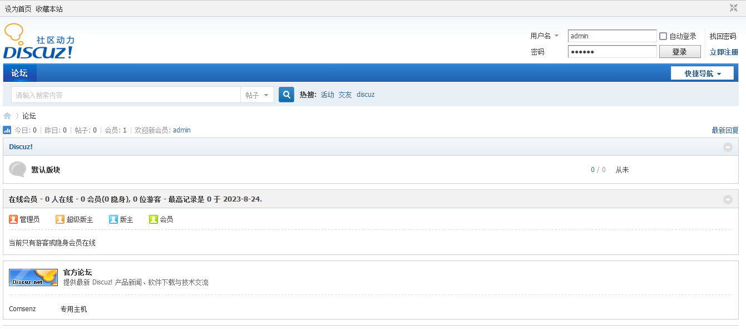Click the password input field
The height and width of the screenshot is (329, 746).
point(612,52)
